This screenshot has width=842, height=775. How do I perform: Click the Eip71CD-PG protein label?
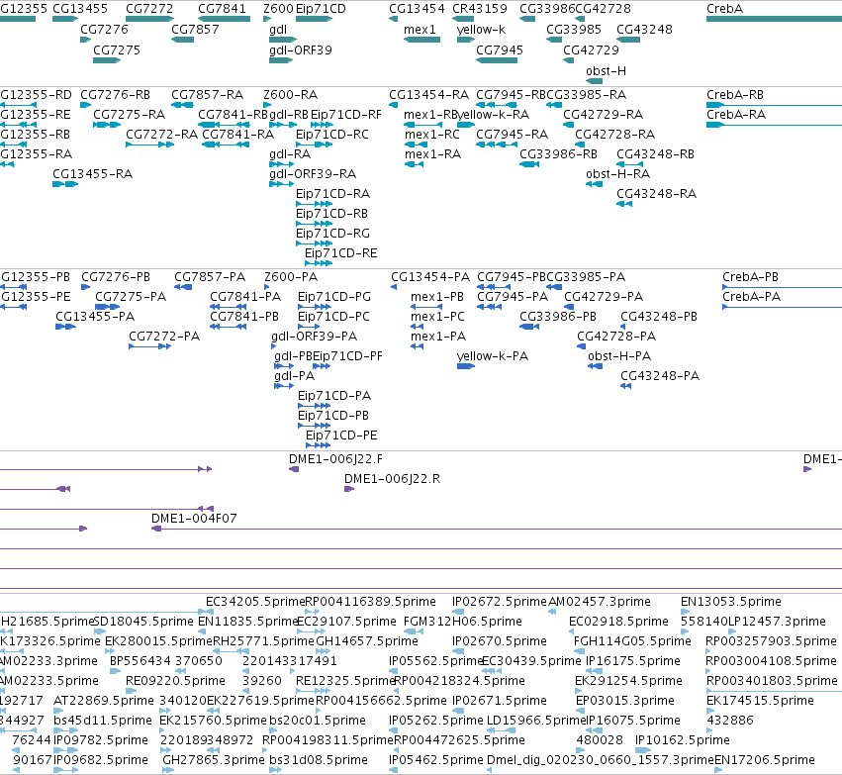pos(334,297)
